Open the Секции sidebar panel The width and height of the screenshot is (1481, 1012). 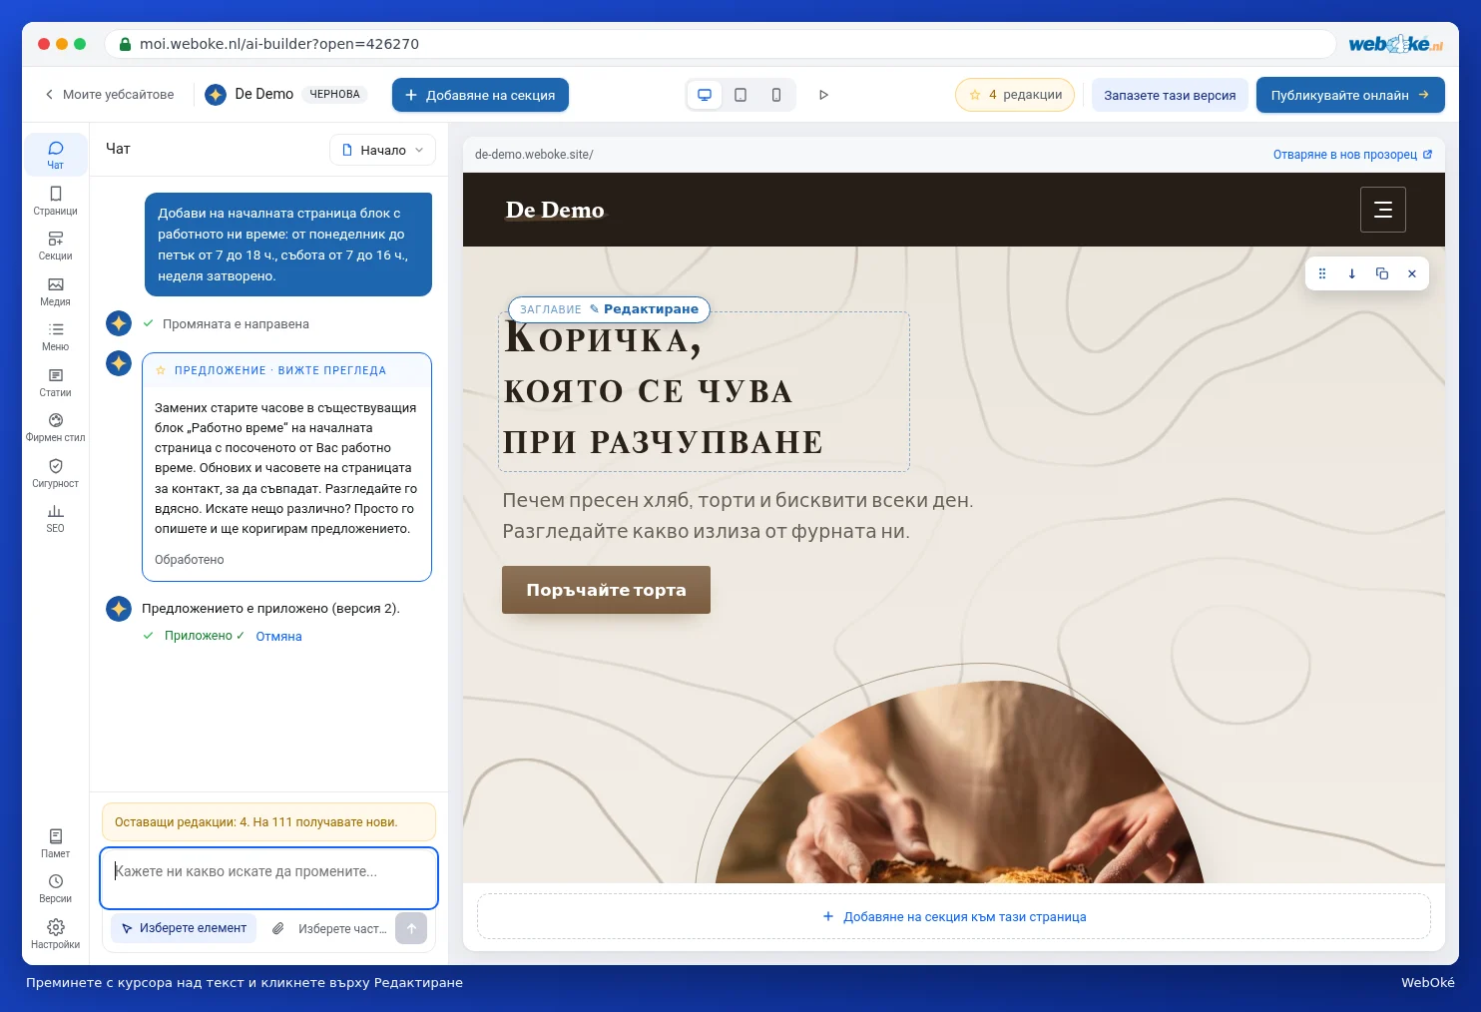pyautogui.click(x=55, y=246)
